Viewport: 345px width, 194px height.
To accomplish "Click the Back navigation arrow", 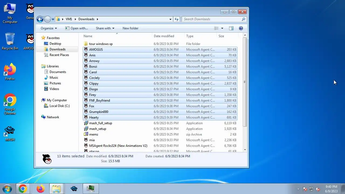I will point(40,19).
